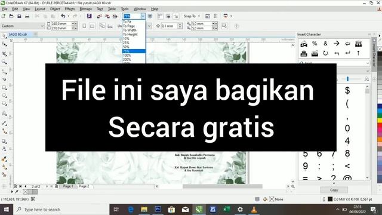Toggle show rulers button

point(160,16)
